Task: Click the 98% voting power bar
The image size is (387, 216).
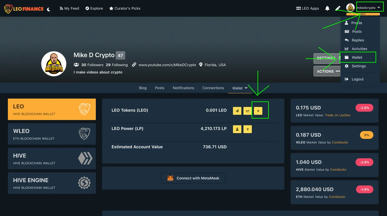Action: coord(363,14)
